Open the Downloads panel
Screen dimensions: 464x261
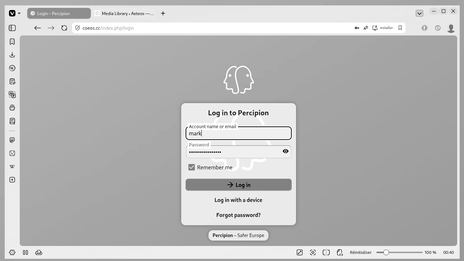(12, 55)
